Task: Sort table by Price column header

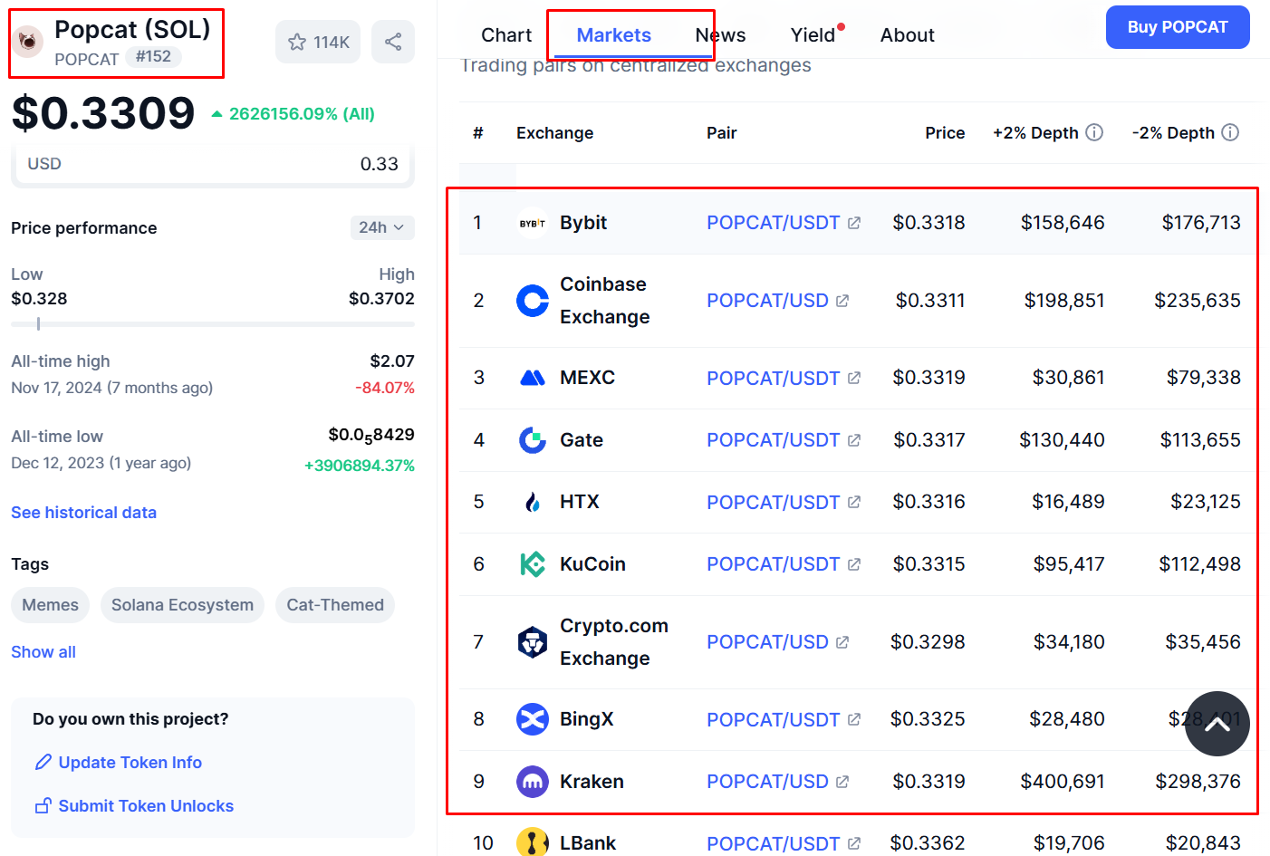Action: 945,133
